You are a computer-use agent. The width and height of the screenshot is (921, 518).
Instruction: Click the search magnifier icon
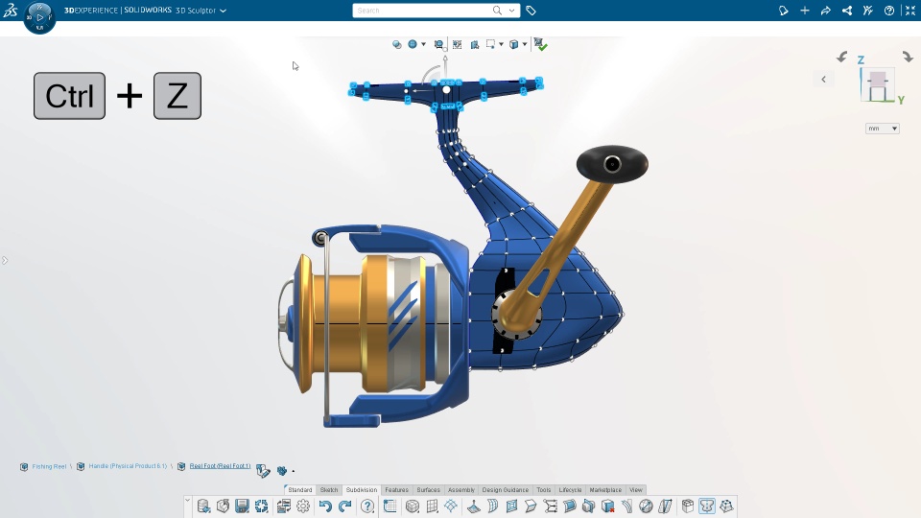pos(498,11)
